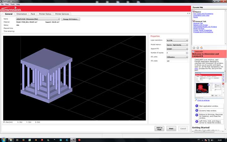Viewport: 227px width, 142px height.
Task: Click the Add to Pack button
Action: pyautogui.click(x=159, y=128)
